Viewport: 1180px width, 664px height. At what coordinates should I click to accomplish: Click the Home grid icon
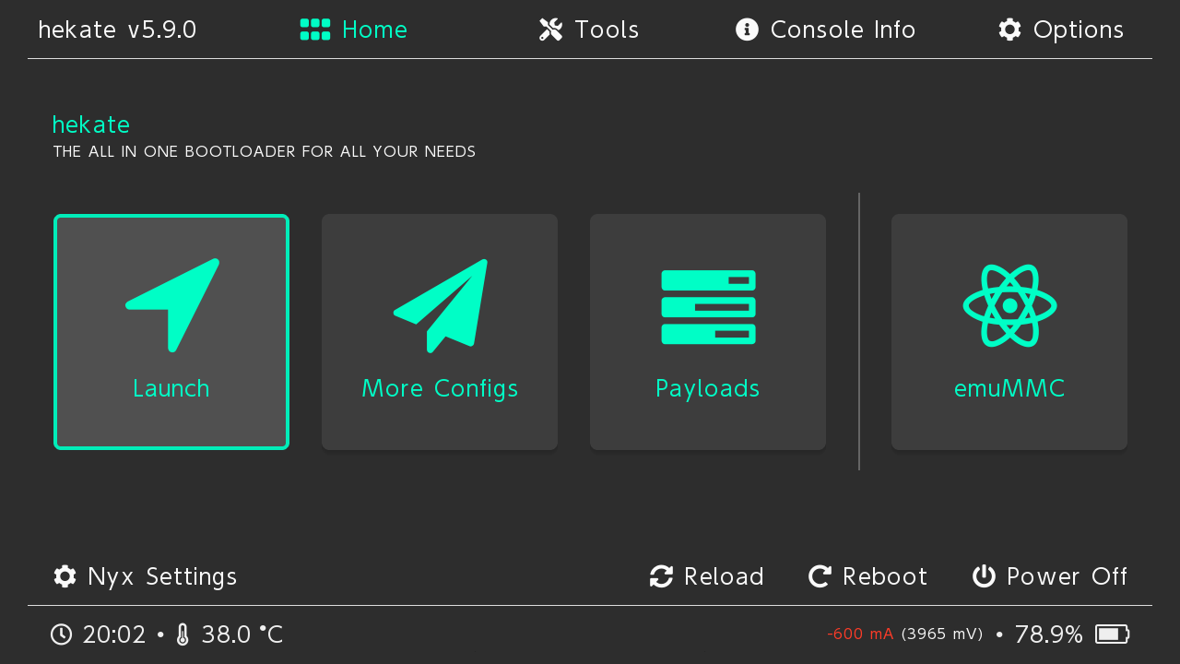[x=315, y=30]
